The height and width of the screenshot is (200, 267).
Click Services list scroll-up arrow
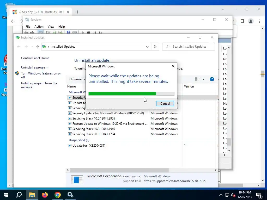(x=229, y=48)
